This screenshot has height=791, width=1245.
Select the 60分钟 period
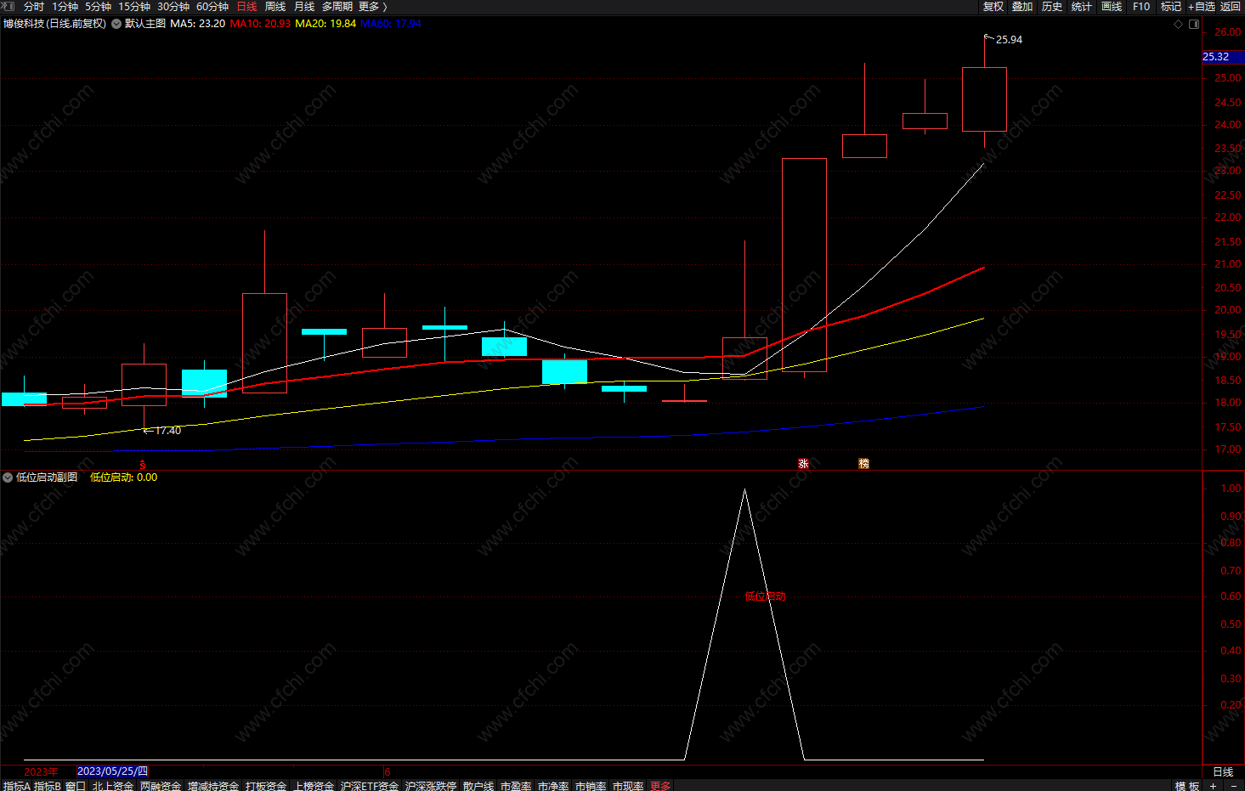[212, 7]
